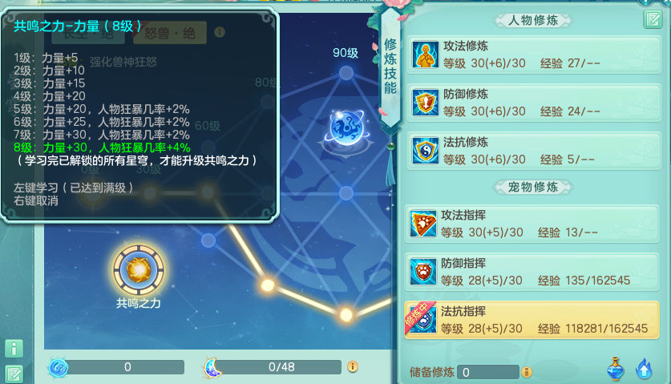
Task: Click info icon next to 储备修炼 field
Action: 527,372
